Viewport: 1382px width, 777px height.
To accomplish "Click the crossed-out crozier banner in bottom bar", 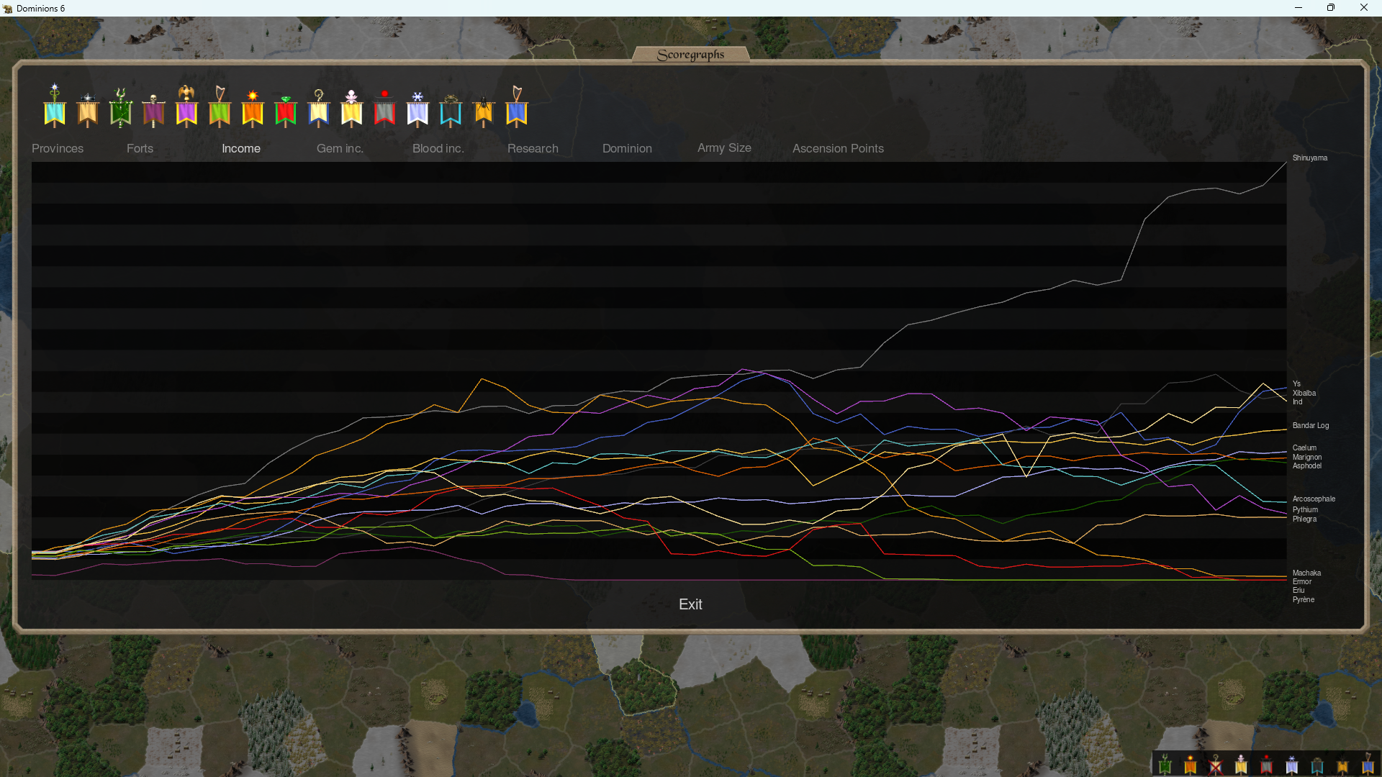I will point(1216,764).
